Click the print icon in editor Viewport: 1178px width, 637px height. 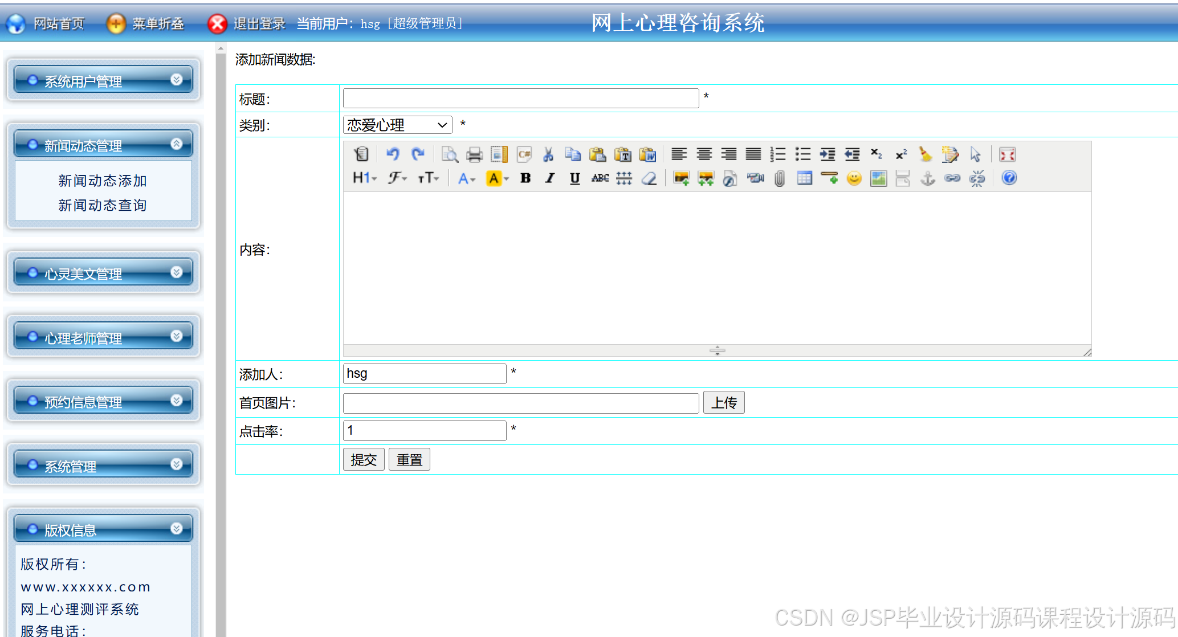tap(474, 154)
